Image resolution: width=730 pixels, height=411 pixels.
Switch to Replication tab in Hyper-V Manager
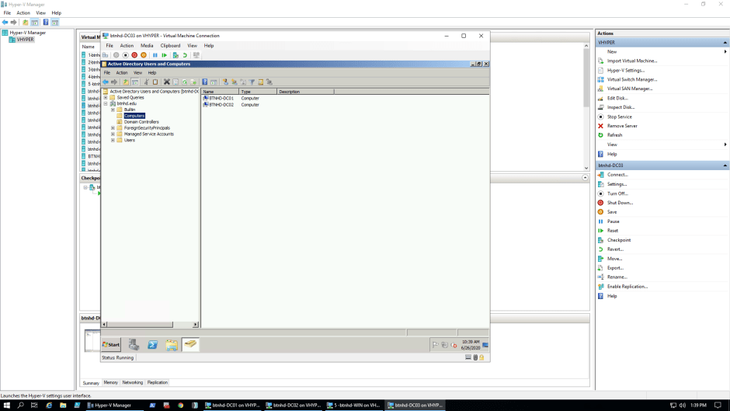click(158, 382)
